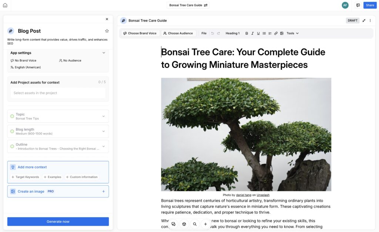Add Custom information context

click(x=82, y=177)
